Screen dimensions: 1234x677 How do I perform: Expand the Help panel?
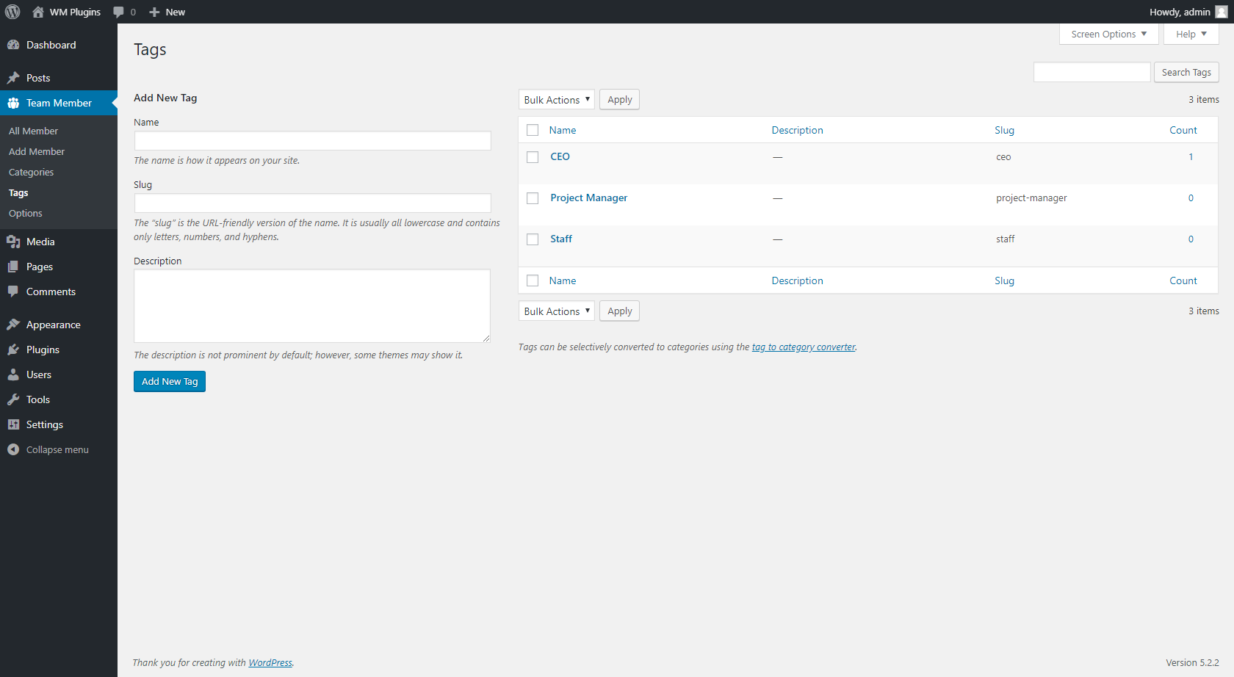point(1191,34)
